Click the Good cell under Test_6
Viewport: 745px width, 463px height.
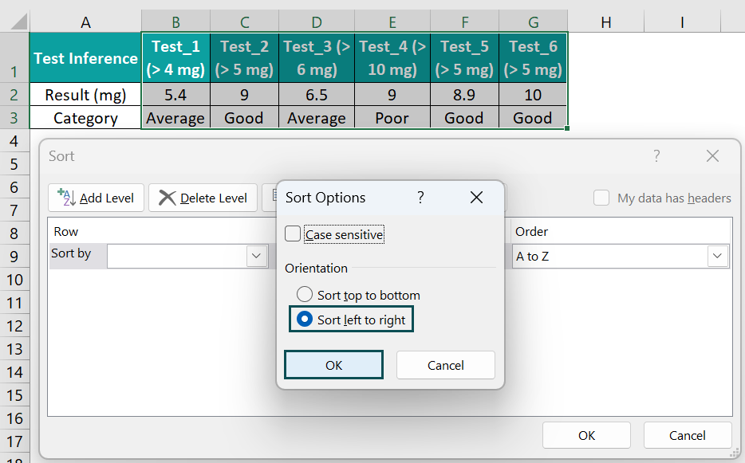[533, 117]
